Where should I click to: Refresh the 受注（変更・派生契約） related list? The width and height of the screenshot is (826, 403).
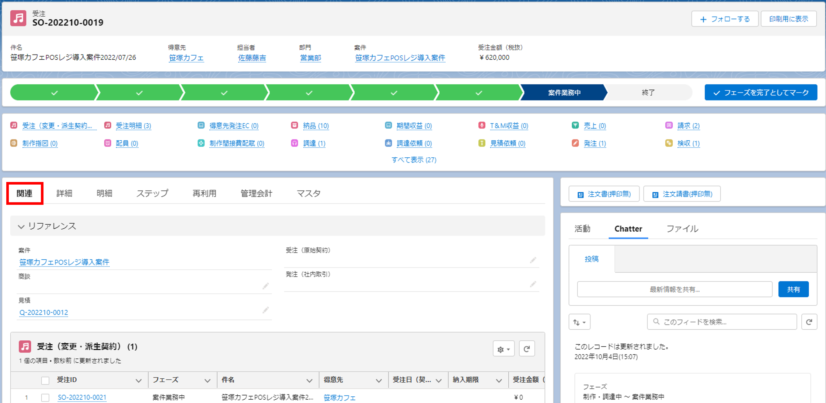point(527,349)
